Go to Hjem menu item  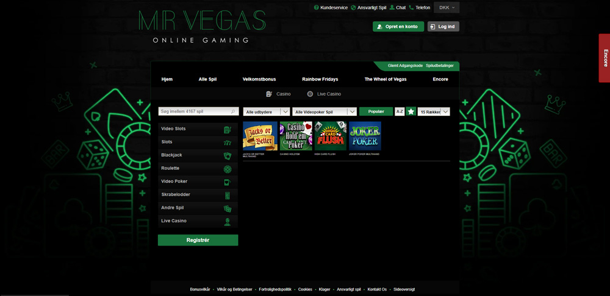(x=167, y=79)
